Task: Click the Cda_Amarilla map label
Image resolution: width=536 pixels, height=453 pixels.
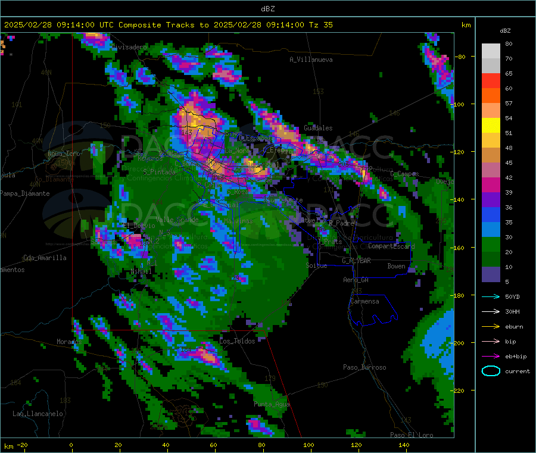Action: point(45,258)
